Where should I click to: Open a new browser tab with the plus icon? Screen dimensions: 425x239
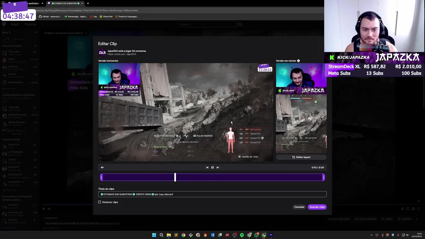[88, 3]
